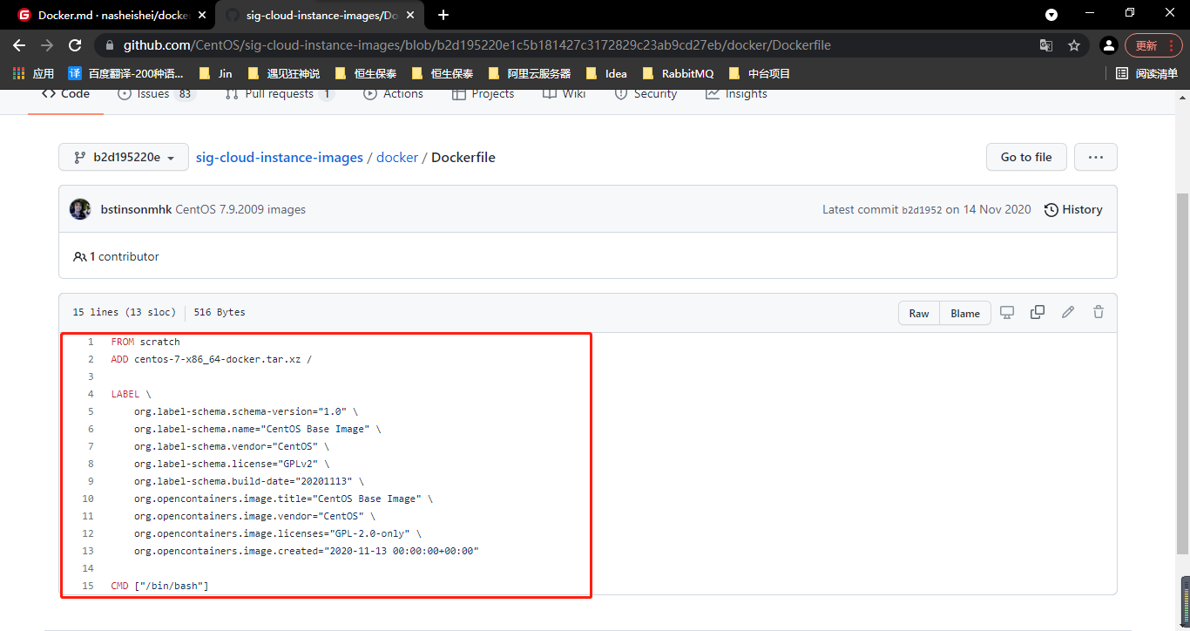Click the browser Forward arrow
This screenshot has width=1190, height=631.
[47, 45]
